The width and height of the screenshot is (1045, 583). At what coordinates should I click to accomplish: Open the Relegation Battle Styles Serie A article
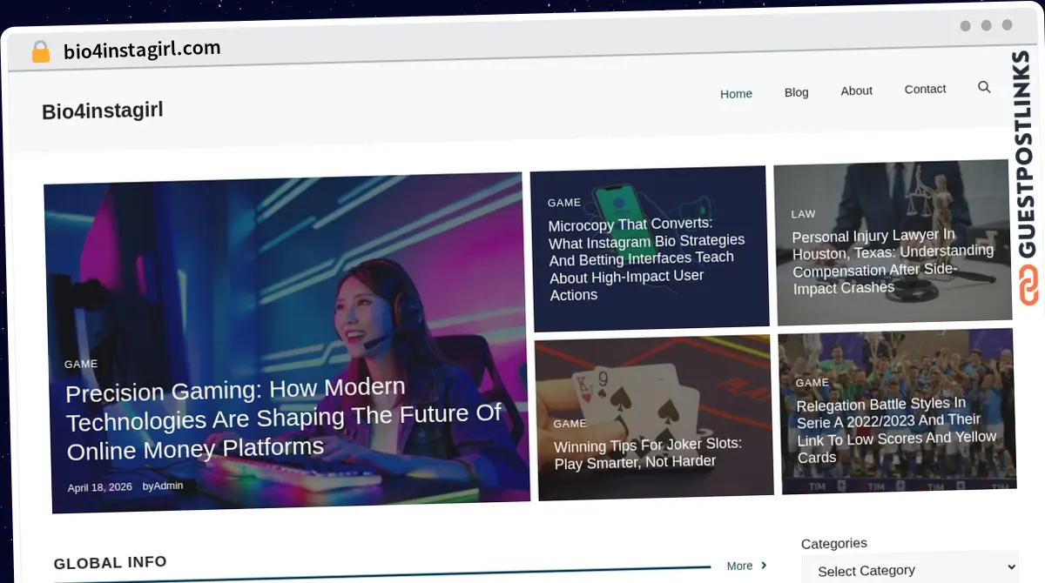[896, 431]
